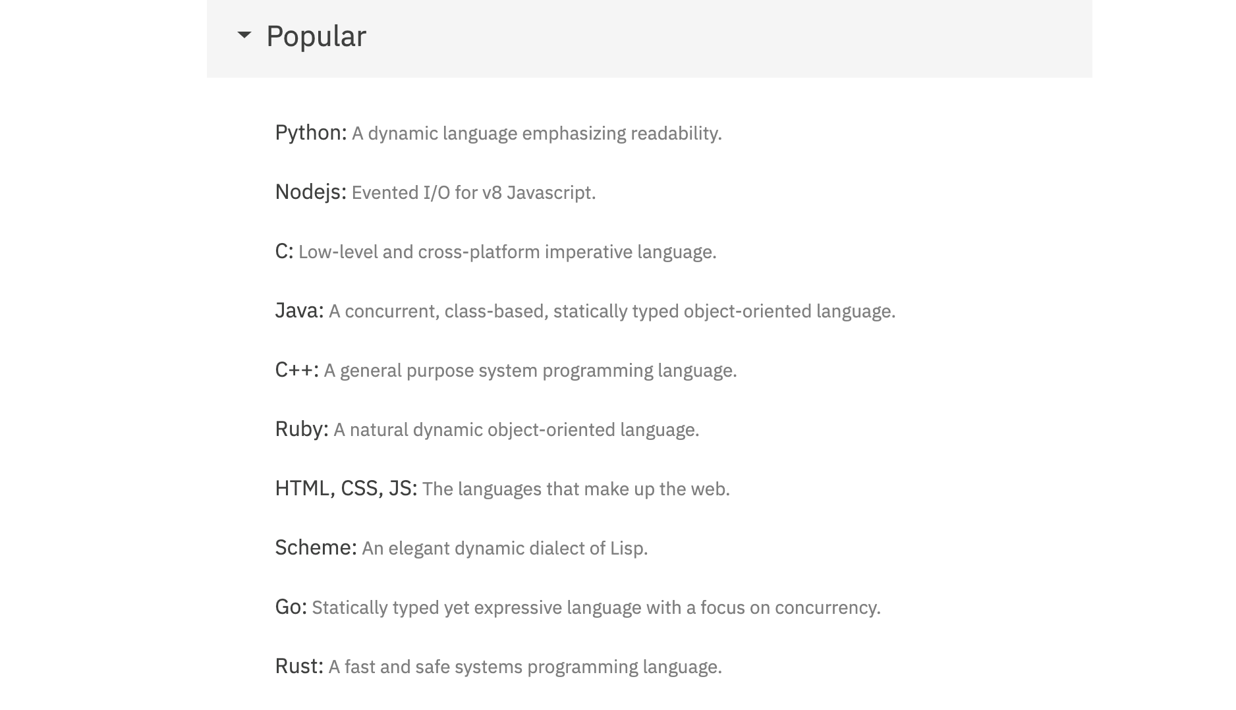Click the Rust systems programming description

click(526, 666)
